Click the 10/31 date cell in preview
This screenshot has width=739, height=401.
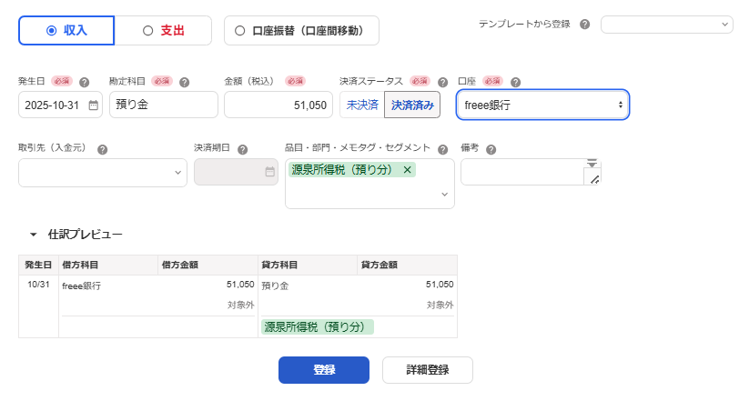click(38, 285)
